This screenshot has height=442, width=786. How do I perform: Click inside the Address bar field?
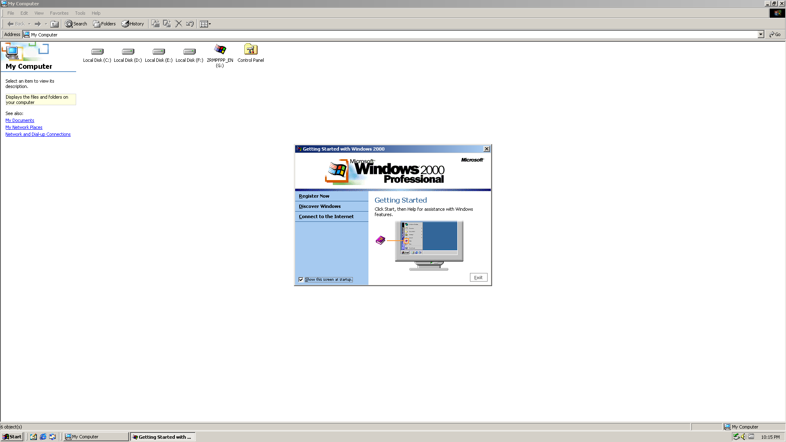(x=393, y=34)
